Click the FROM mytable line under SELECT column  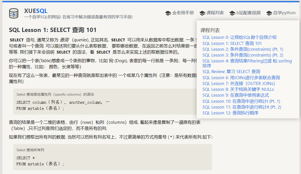click(40, 109)
